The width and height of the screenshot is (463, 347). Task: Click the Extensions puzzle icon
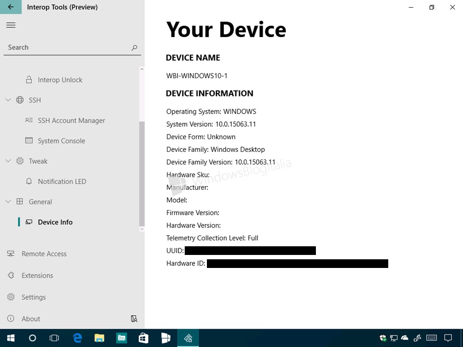point(11,275)
